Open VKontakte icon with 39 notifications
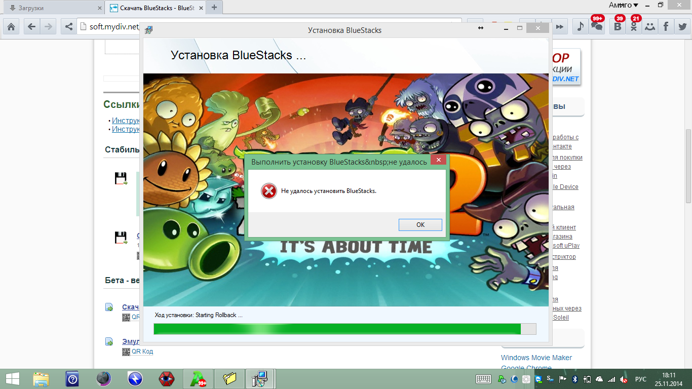The image size is (692, 389). pyautogui.click(x=618, y=26)
